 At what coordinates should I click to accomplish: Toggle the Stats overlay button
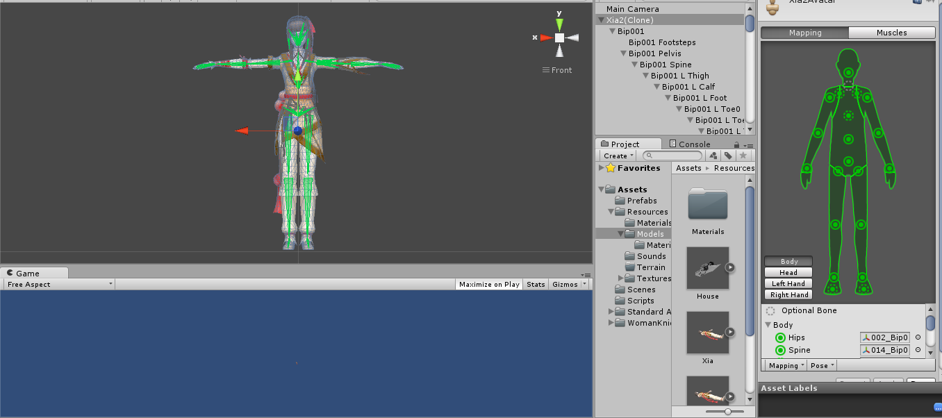(536, 284)
